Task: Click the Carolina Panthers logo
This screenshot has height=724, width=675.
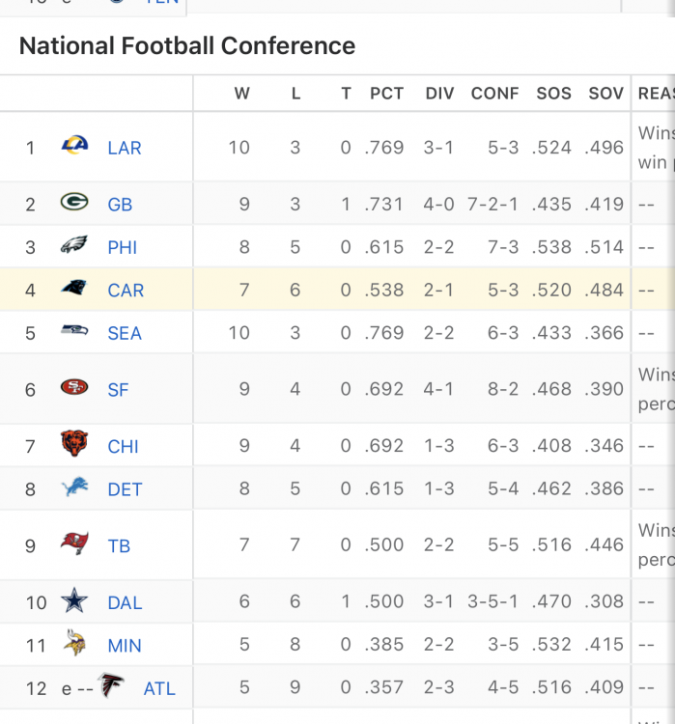Action: (x=74, y=289)
